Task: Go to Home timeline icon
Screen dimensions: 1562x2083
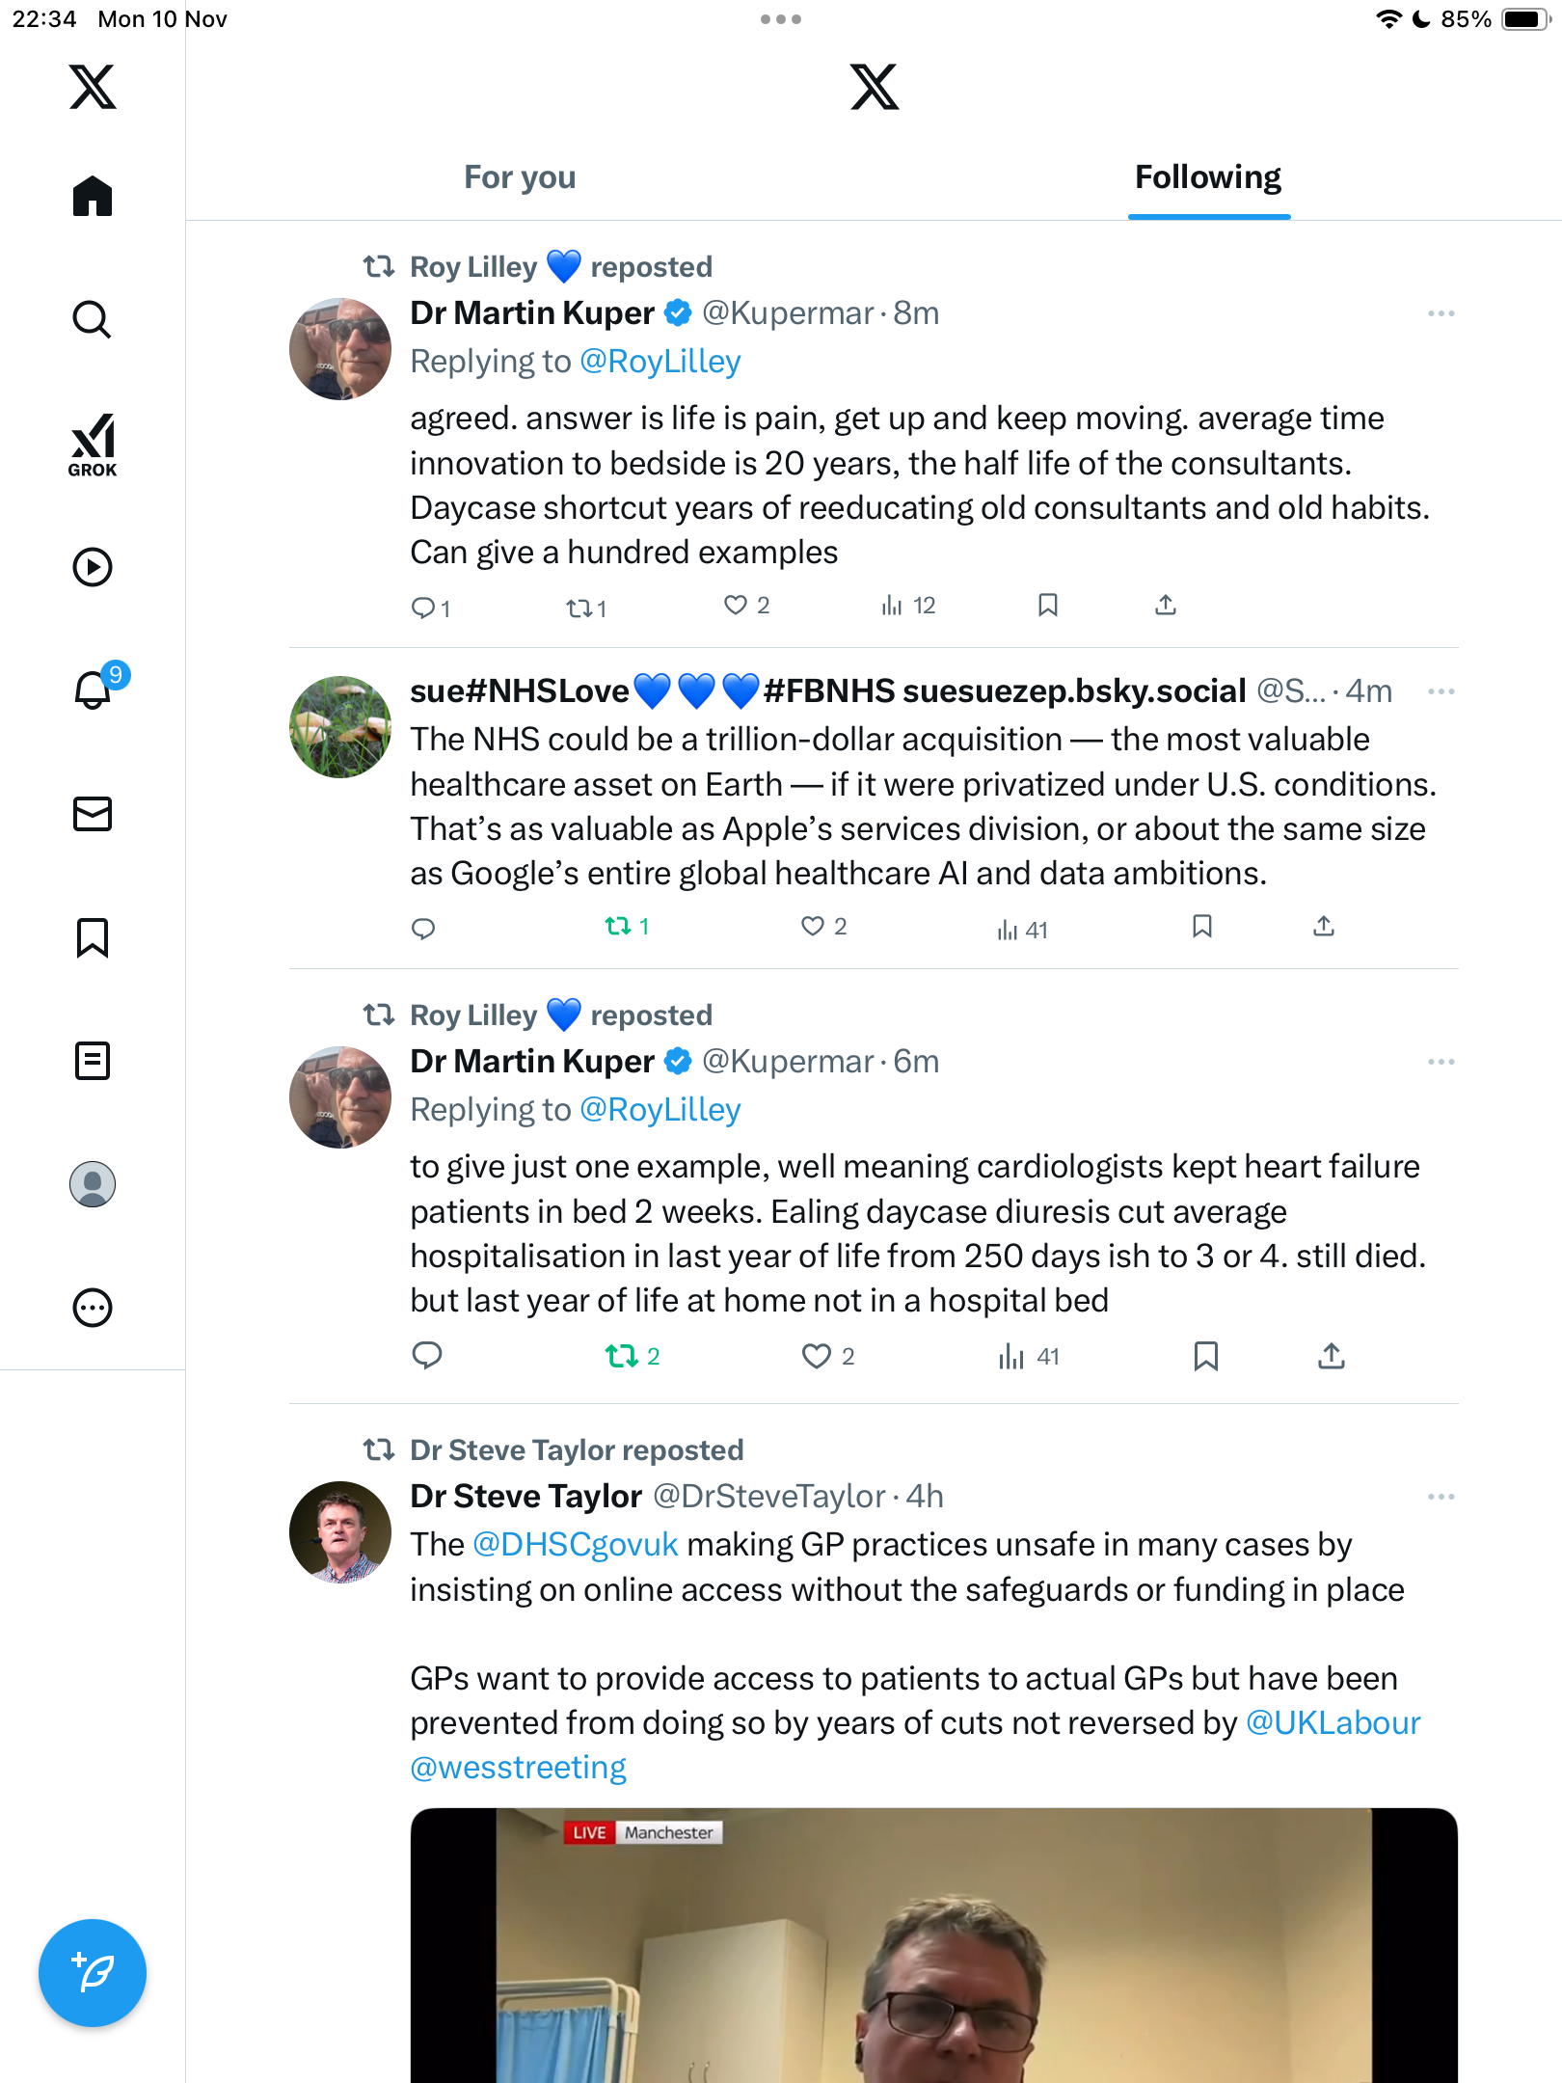Action: 93,197
